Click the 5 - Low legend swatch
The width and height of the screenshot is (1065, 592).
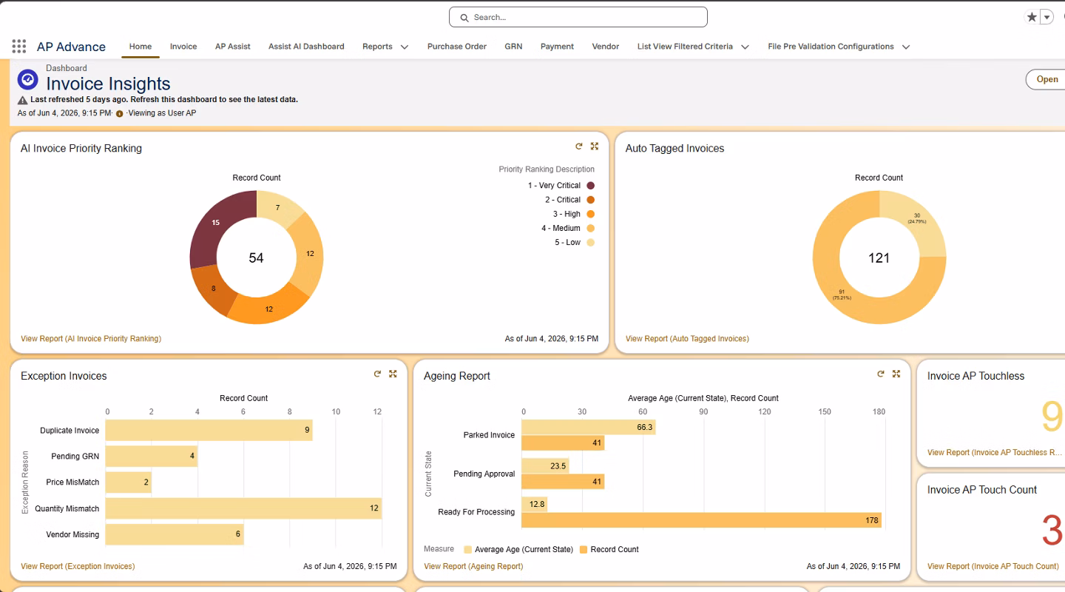tap(590, 243)
